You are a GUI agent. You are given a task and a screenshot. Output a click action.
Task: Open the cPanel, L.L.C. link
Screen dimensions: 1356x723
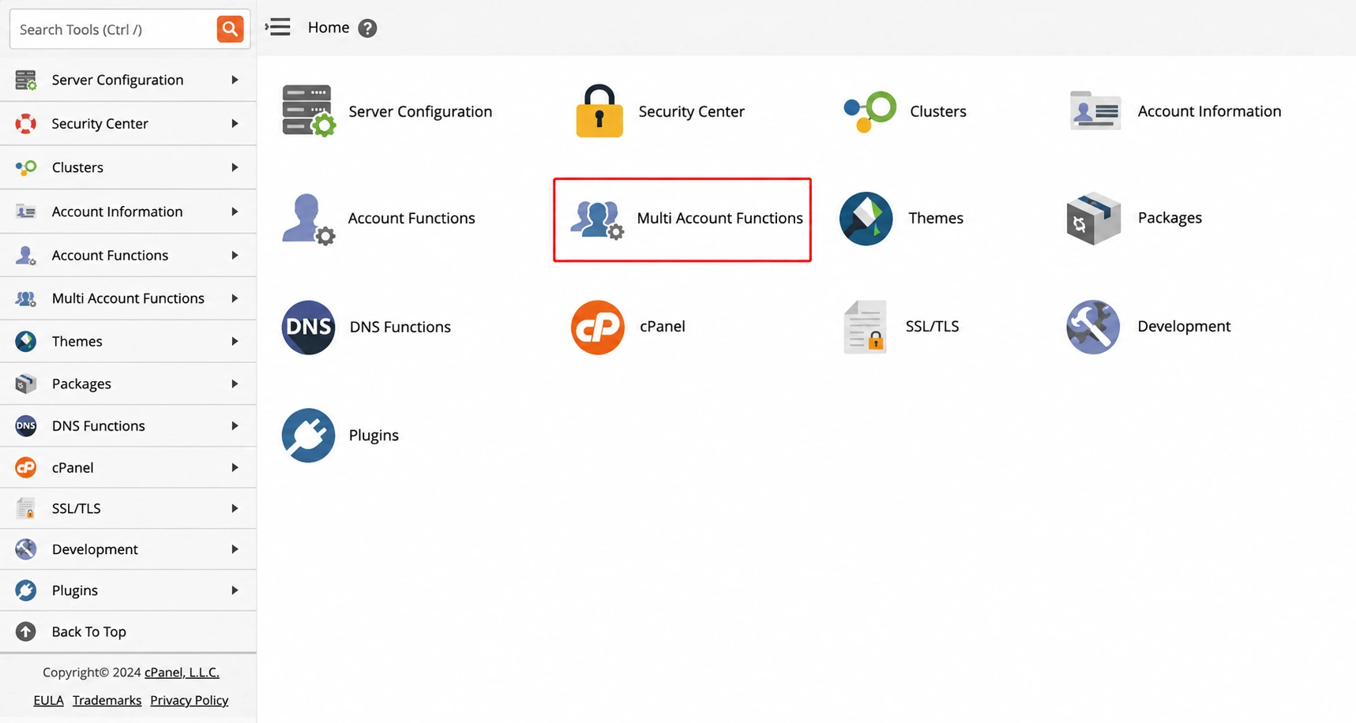point(182,672)
